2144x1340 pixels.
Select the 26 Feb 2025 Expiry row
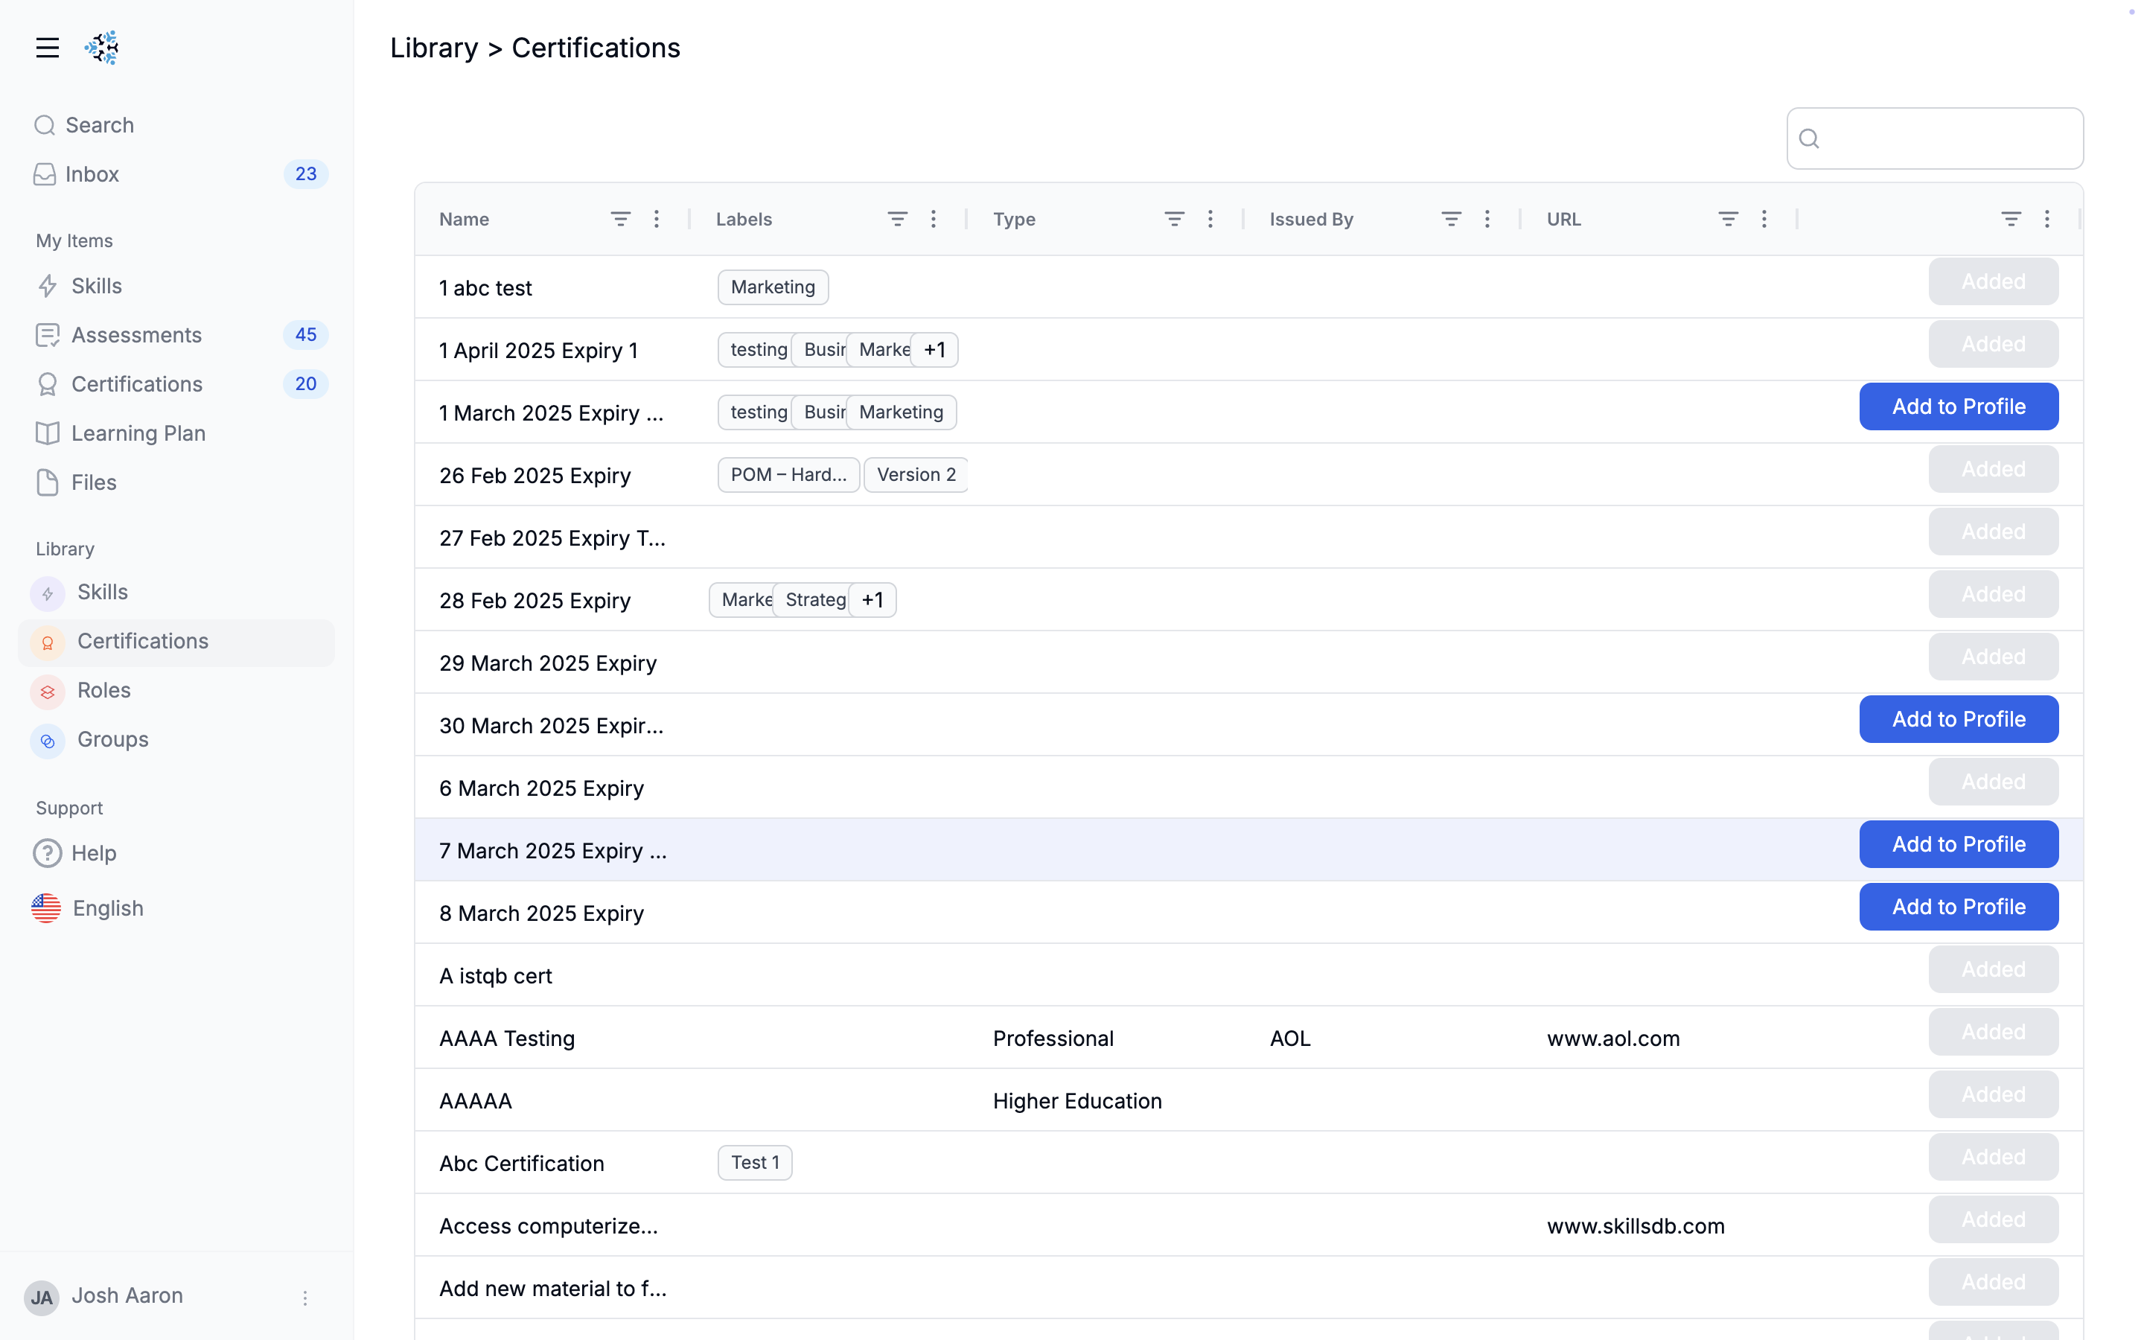click(x=1248, y=475)
